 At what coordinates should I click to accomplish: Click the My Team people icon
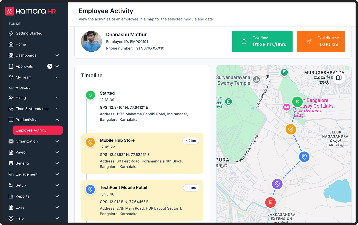[11, 77]
